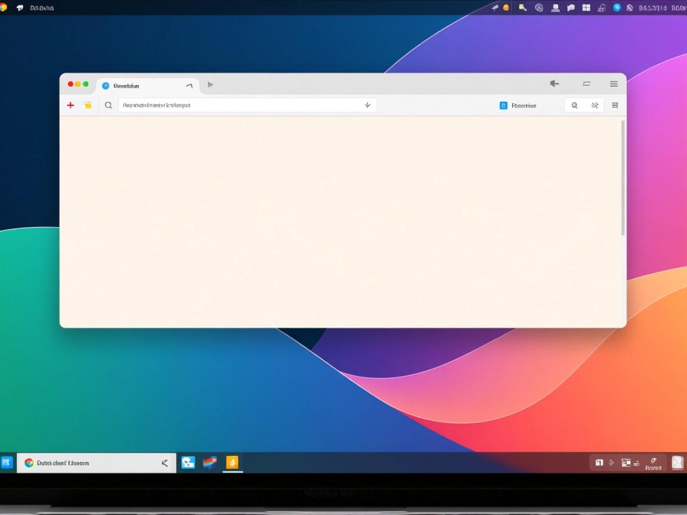Screen dimensions: 687x515
Task: Click the red plus icon in browser toolbar
Action: (70, 105)
